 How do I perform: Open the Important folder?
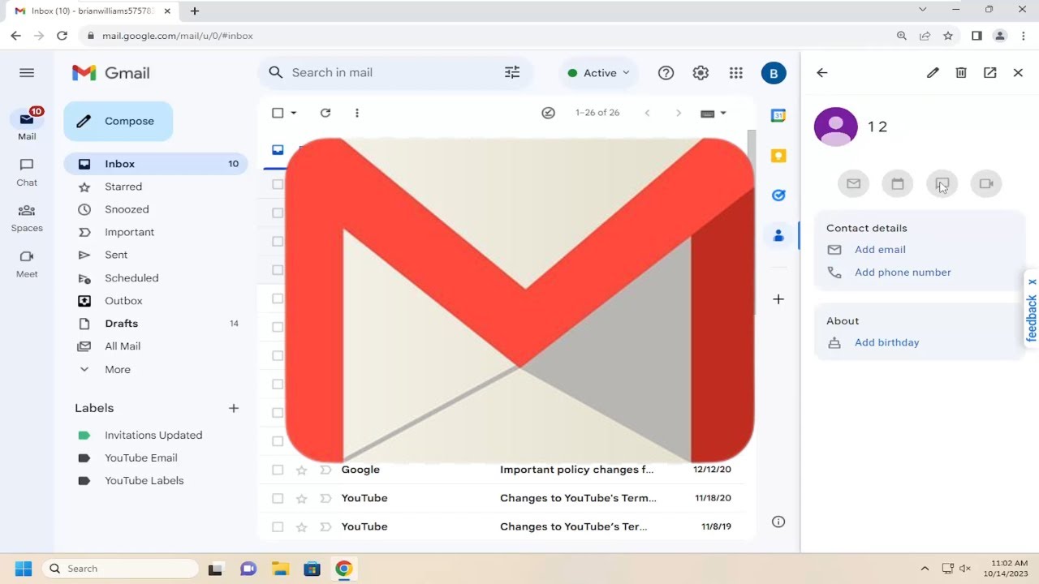point(156,232)
